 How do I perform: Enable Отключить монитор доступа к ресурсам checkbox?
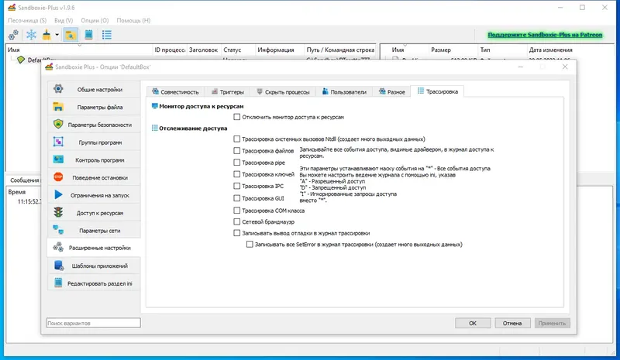237,117
